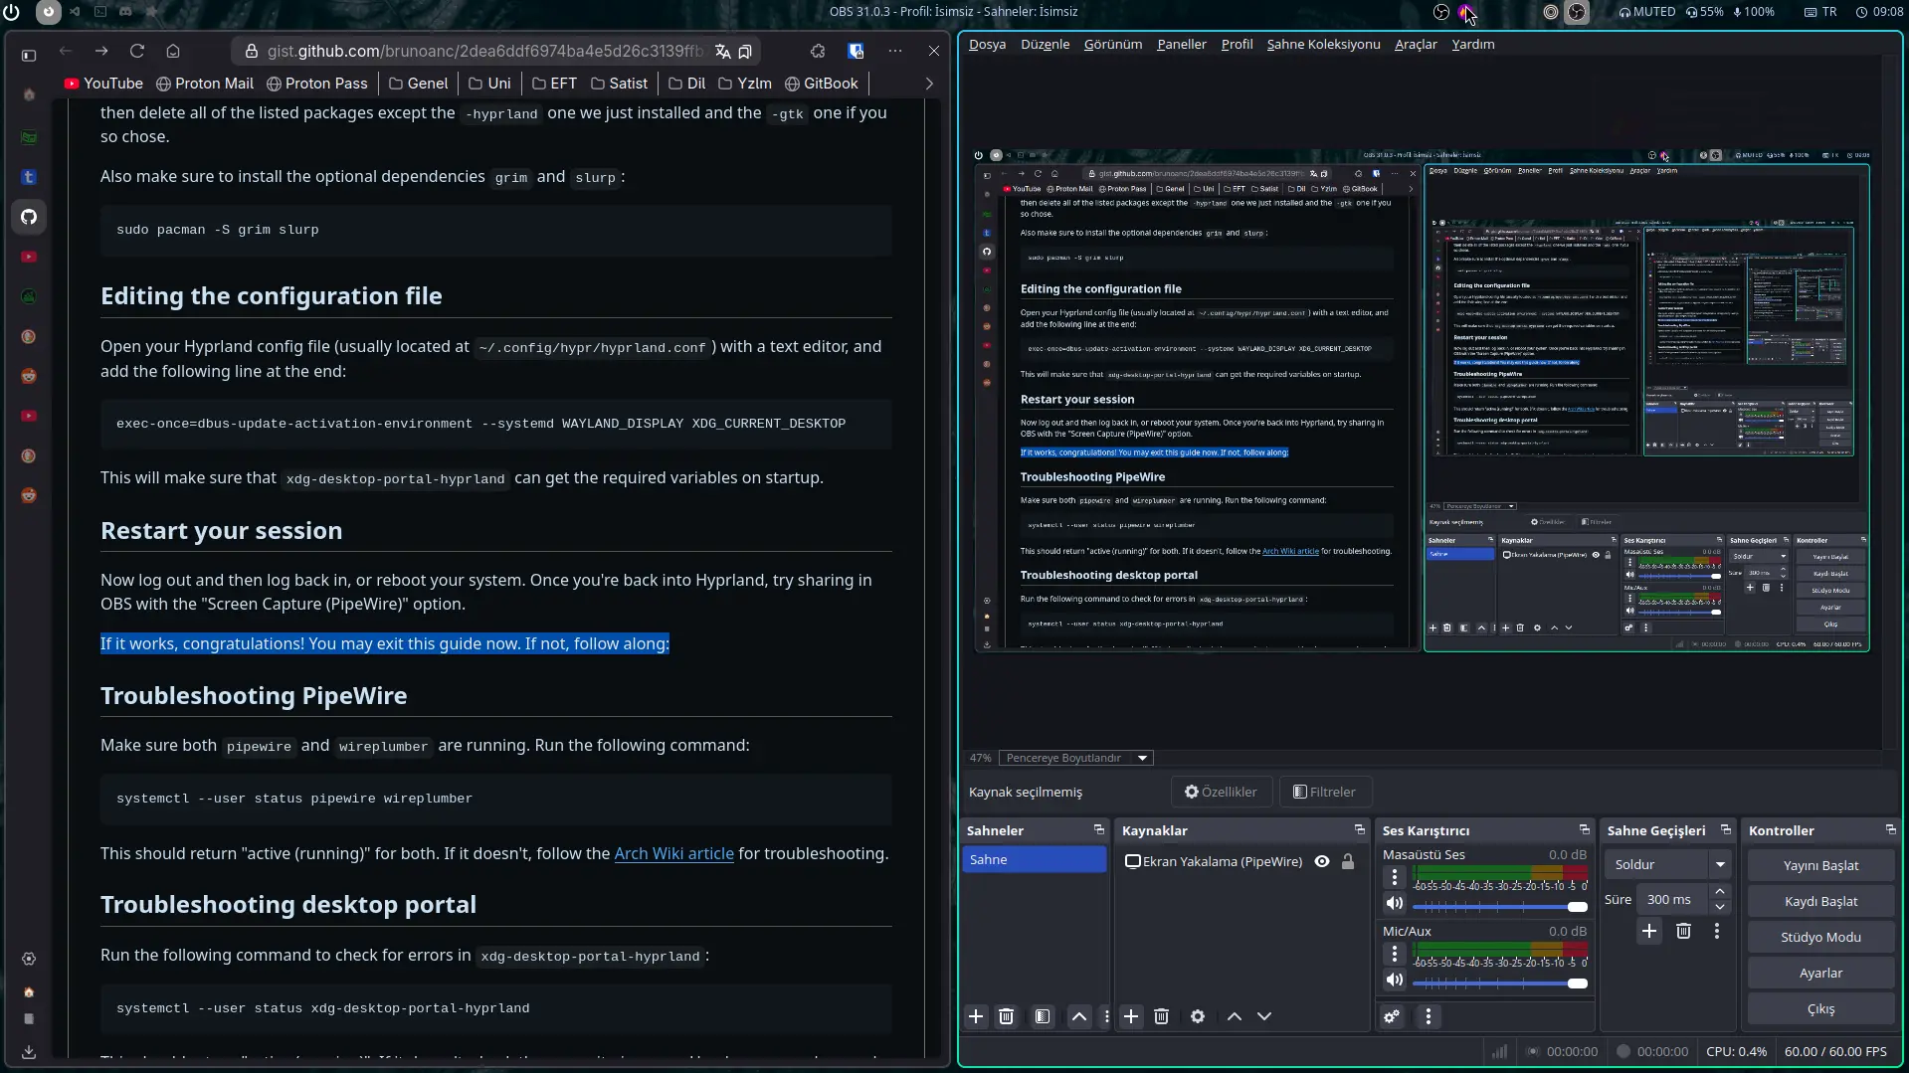Move scene up in Sahneler toolbar
This screenshot has height=1073, width=1909.
tap(1079, 1016)
